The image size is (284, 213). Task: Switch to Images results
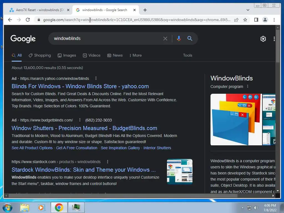pyautogui.click(x=67, y=55)
